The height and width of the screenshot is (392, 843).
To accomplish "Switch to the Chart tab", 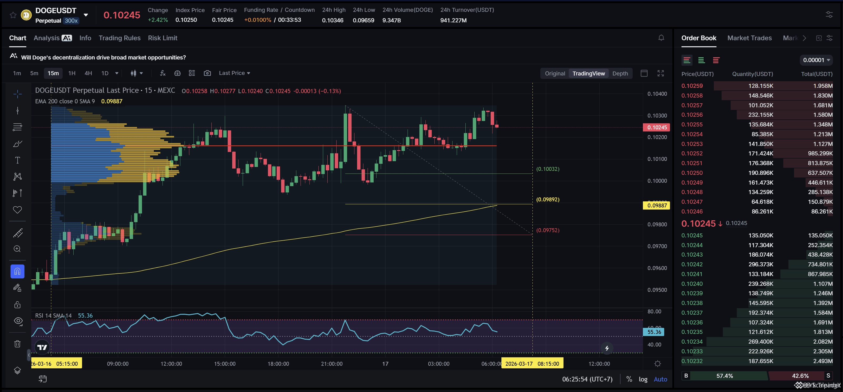I will click(18, 38).
